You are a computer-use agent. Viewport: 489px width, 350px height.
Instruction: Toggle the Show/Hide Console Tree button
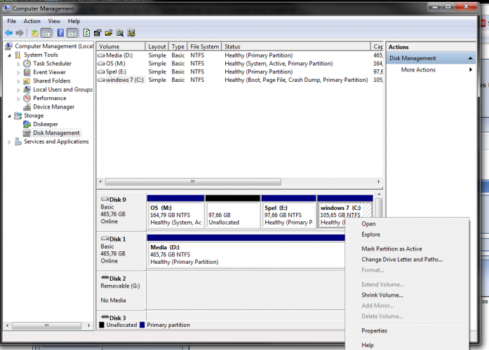(x=47, y=33)
